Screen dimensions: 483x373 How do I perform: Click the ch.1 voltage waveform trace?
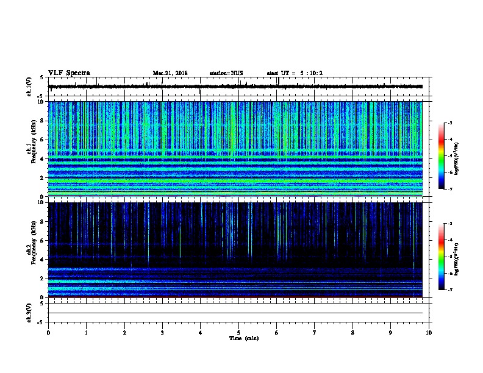(235, 87)
